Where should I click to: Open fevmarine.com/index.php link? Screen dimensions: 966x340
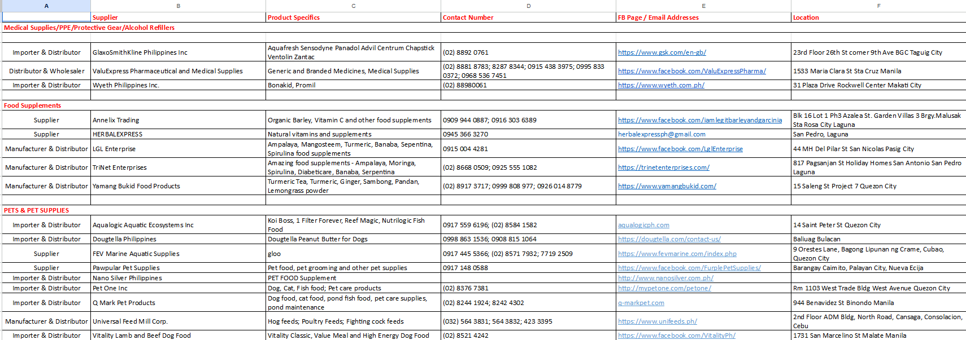[x=677, y=254]
